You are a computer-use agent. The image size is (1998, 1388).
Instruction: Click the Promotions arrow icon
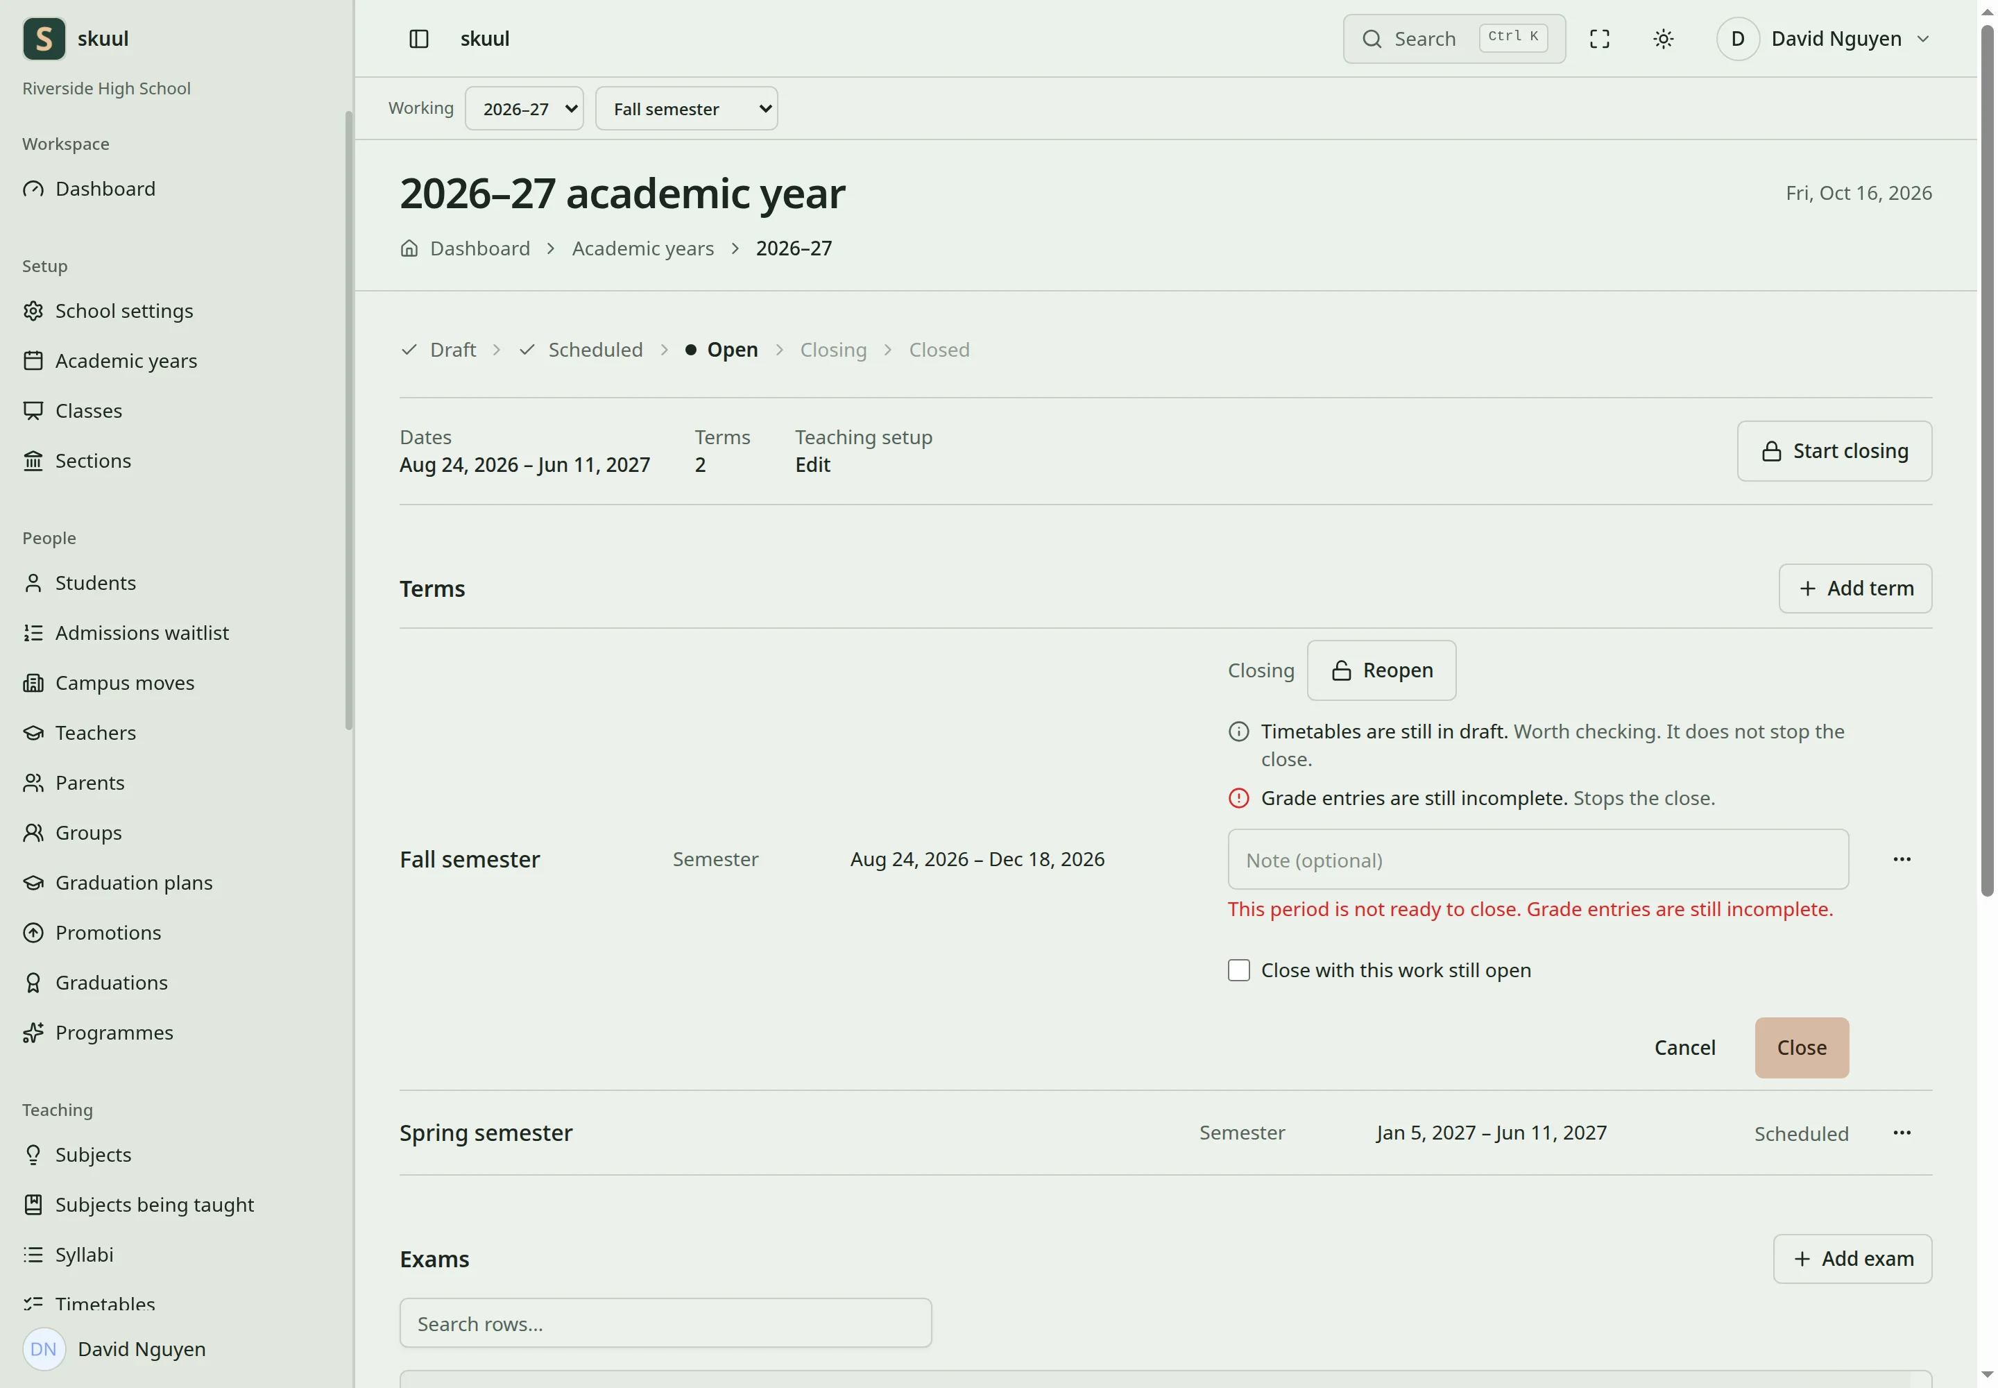point(33,932)
